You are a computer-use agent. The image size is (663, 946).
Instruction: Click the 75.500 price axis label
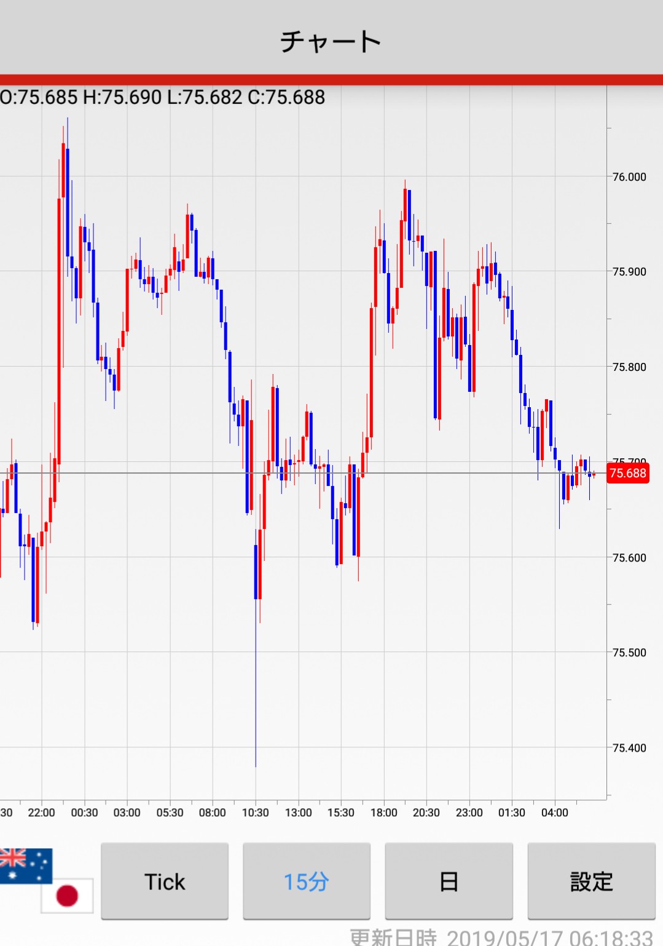629,653
